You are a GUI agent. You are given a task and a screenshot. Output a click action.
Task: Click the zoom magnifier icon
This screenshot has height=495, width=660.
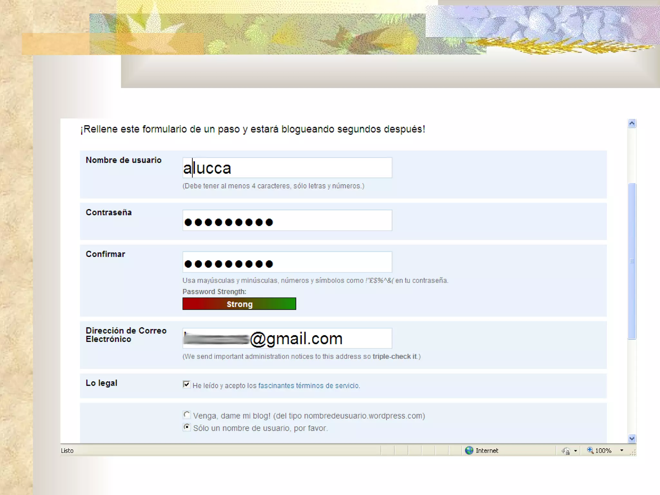[590, 450]
